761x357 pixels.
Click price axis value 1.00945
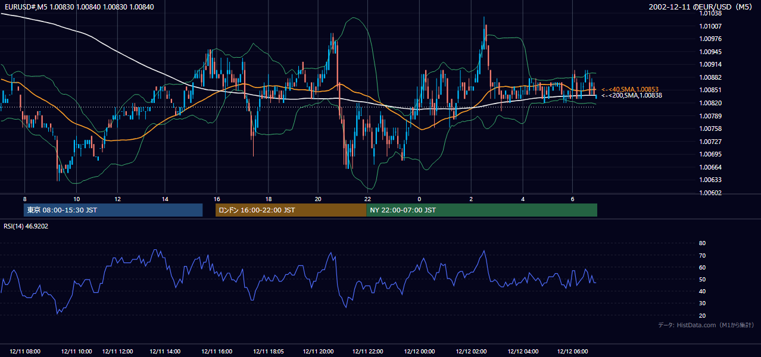point(710,52)
